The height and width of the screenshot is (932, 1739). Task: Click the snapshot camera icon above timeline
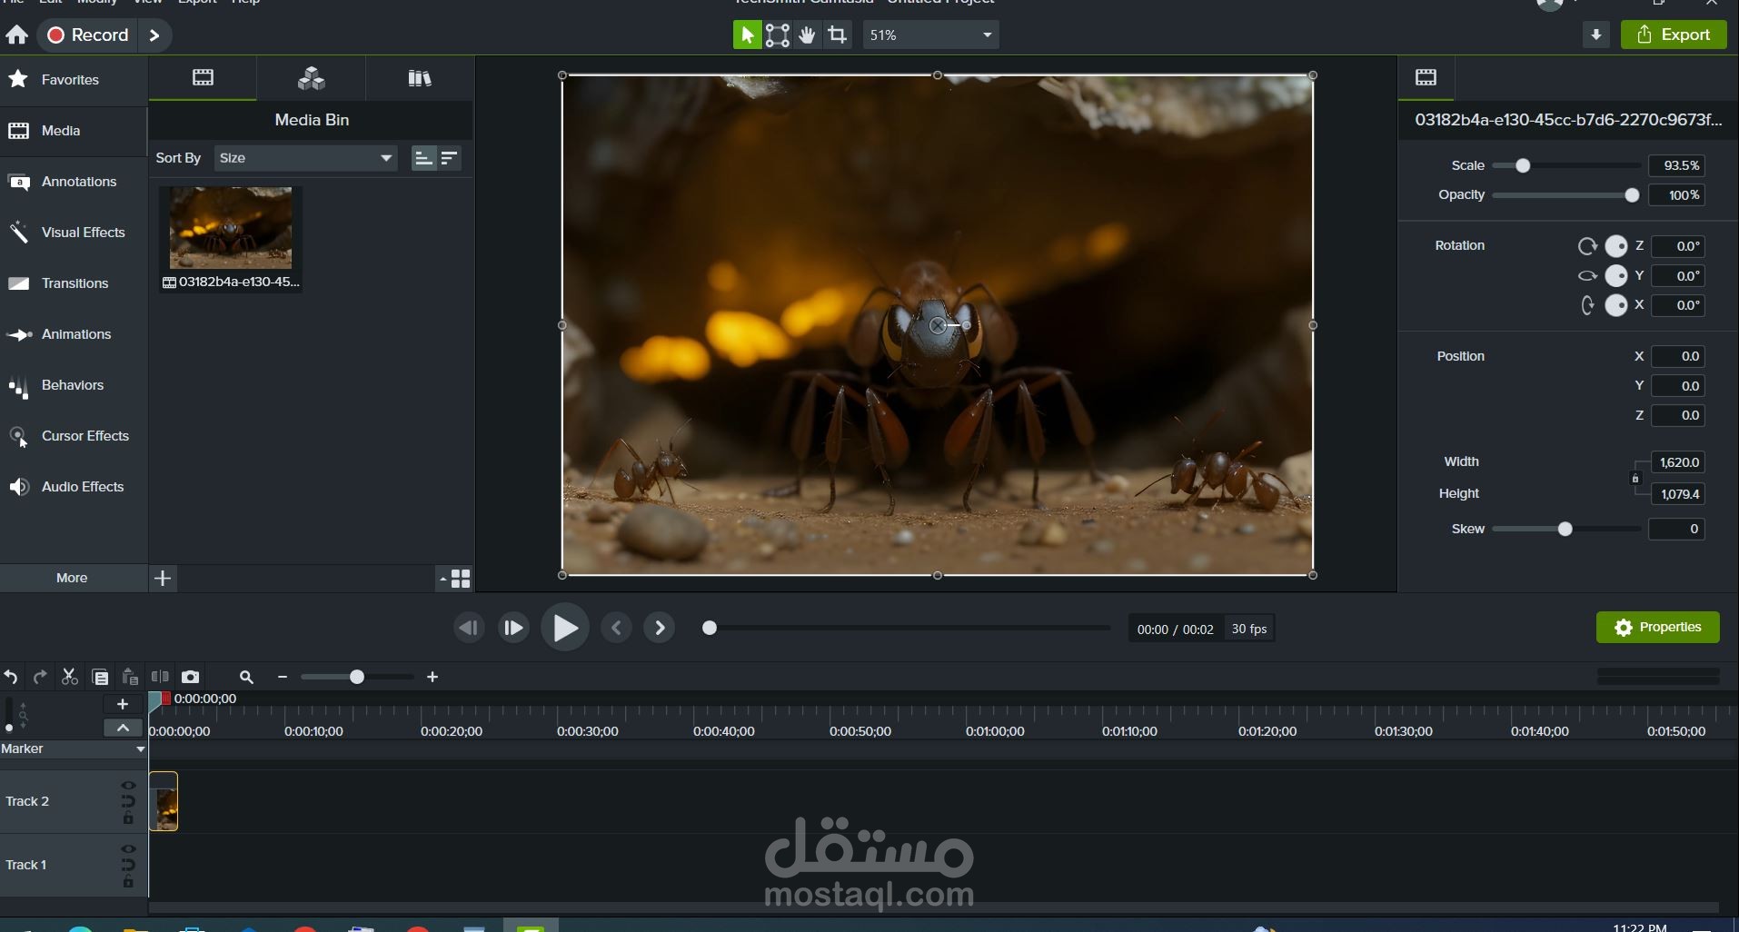pyautogui.click(x=190, y=677)
